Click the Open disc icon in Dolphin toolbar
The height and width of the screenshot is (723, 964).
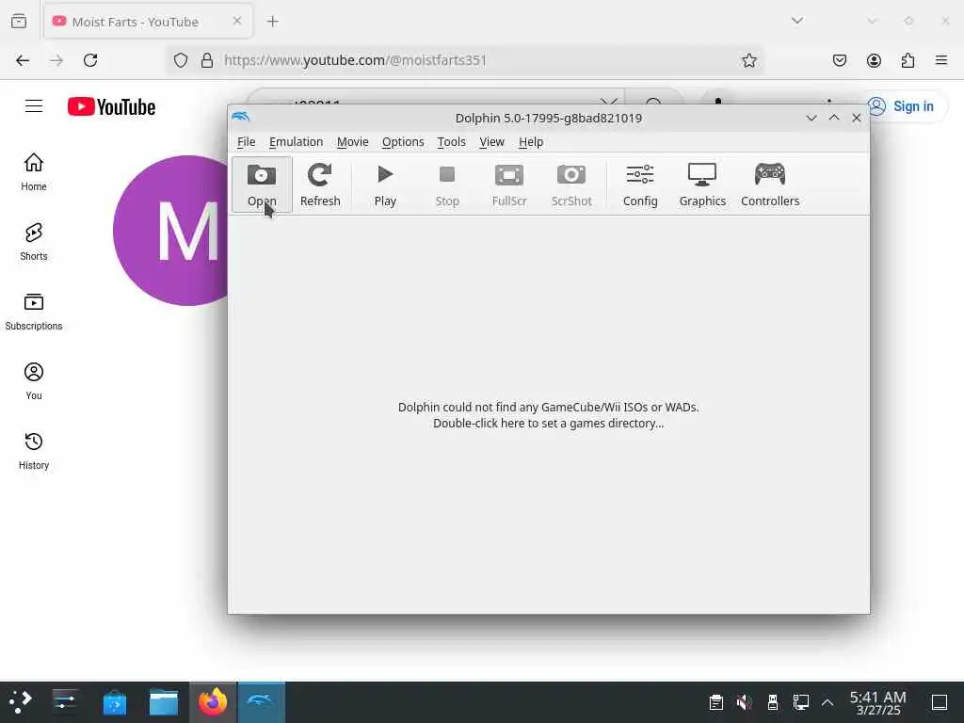(x=262, y=184)
